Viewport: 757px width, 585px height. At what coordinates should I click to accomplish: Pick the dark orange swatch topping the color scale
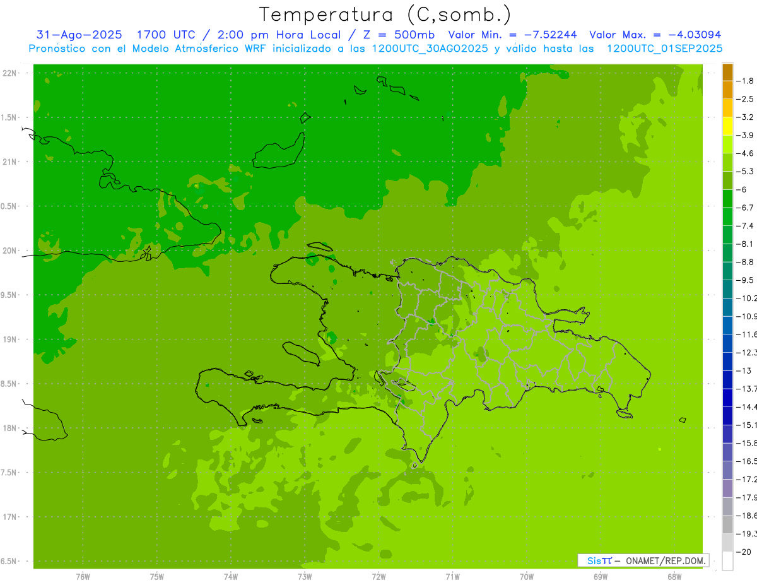pos(727,72)
